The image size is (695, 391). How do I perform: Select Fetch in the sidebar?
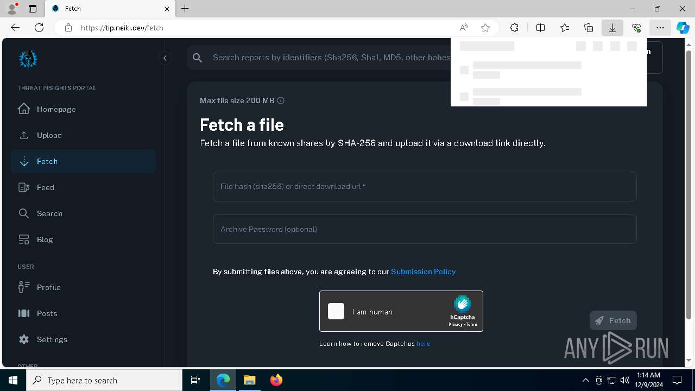83,161
